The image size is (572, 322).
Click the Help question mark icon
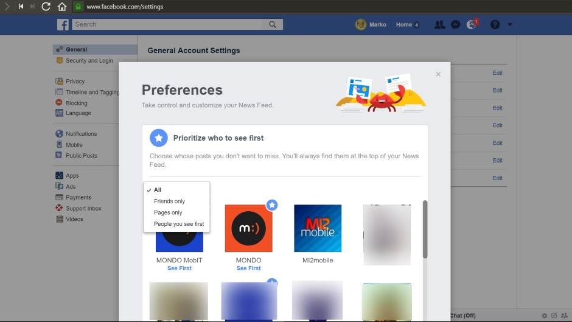click(495, 25)
